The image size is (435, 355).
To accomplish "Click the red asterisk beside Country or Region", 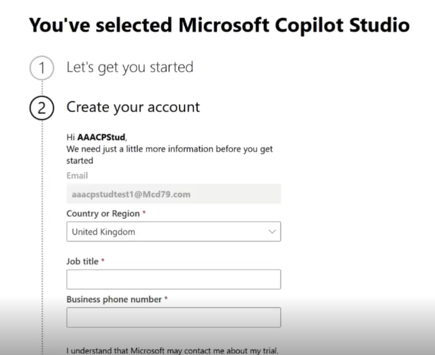I will (144, 214).
